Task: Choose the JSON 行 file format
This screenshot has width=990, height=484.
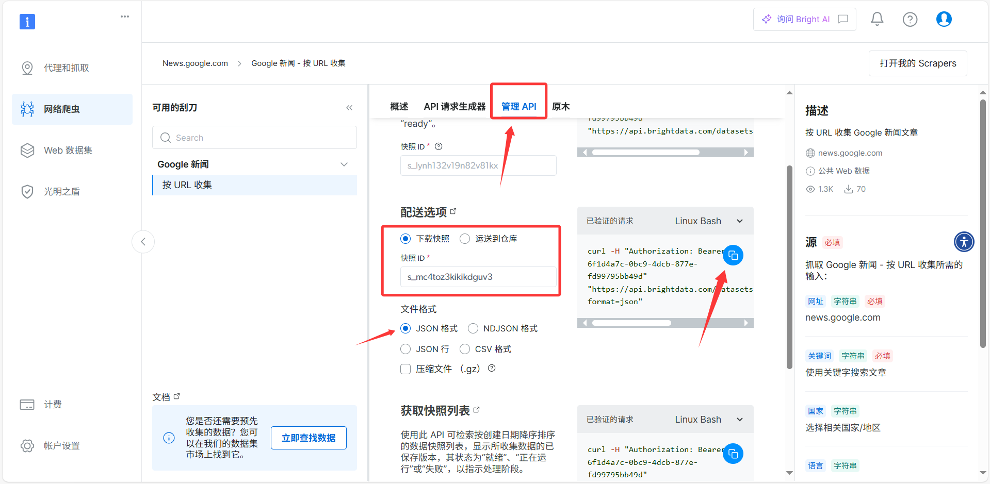Action: coord(405,349)
